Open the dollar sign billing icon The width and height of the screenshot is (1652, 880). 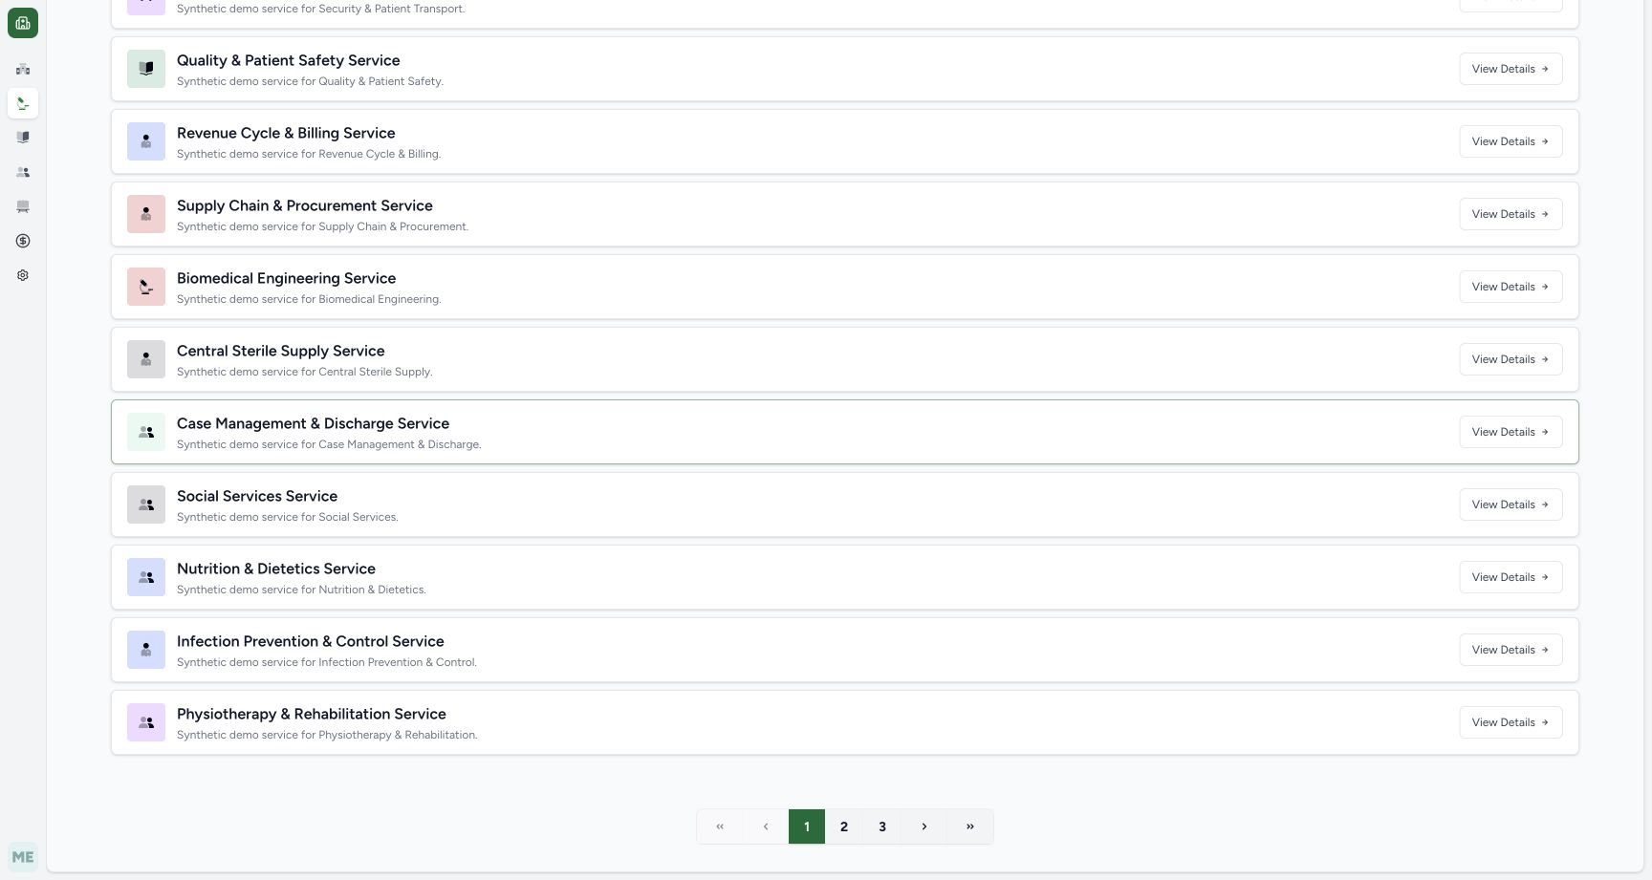point(23,241)
